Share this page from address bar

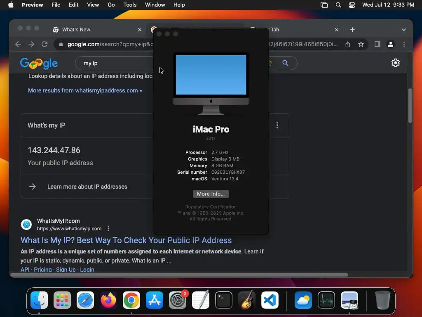pos(348,44)
